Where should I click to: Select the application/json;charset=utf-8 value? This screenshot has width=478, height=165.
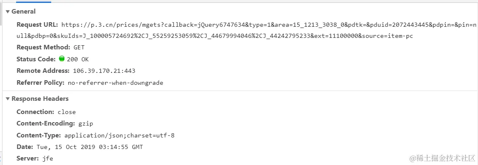(119, 135)
